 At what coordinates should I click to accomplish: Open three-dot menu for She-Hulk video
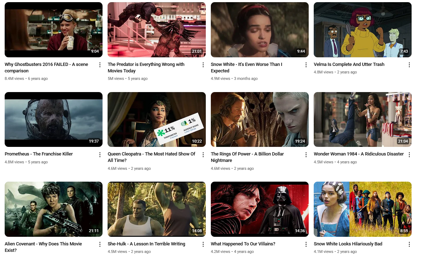point(203,244)
